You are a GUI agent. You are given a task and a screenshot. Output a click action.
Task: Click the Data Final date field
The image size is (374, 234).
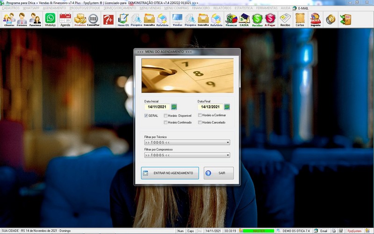click(x=210, y=107)
